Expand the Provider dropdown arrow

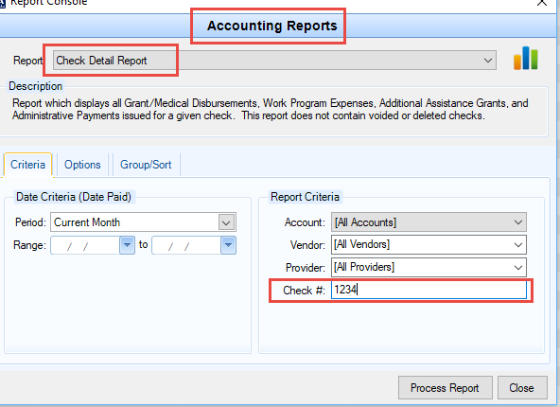[517, 268]
